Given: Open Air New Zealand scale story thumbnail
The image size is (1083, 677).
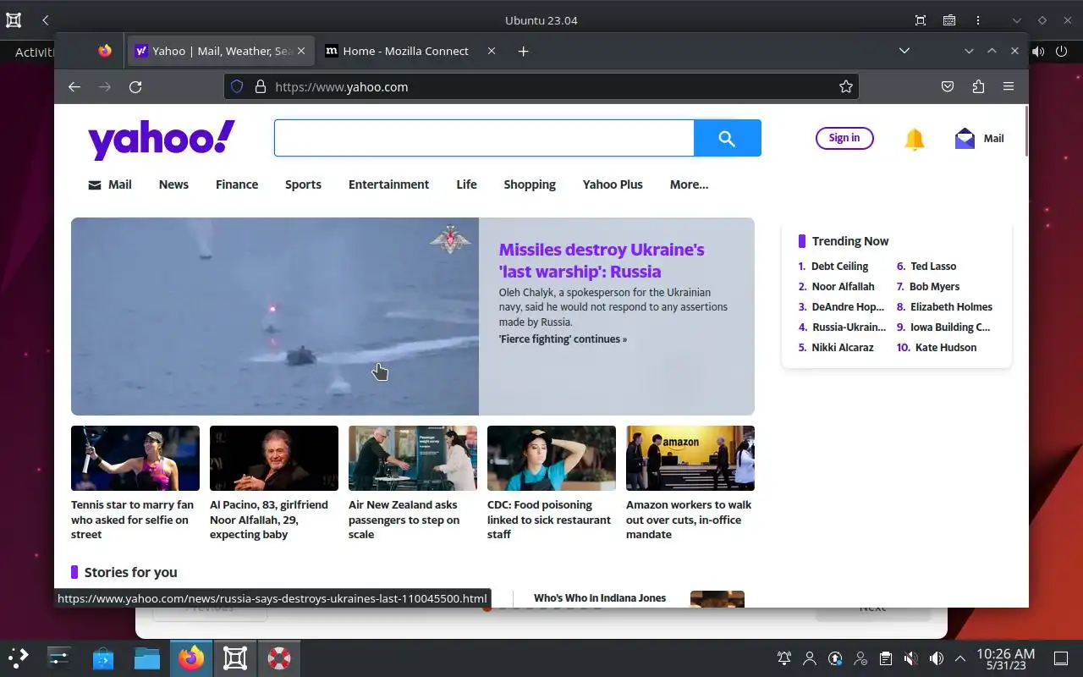Looking at the screenshot, I should (x=413, y=458).
